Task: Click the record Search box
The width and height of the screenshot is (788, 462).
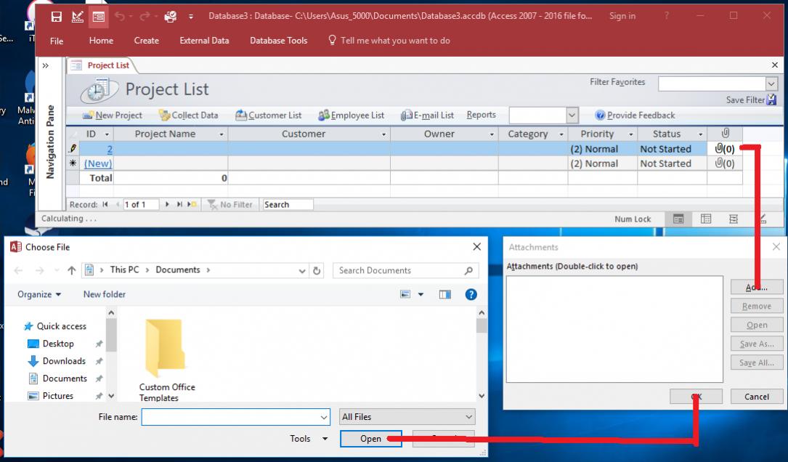Action: click(288, 205)
